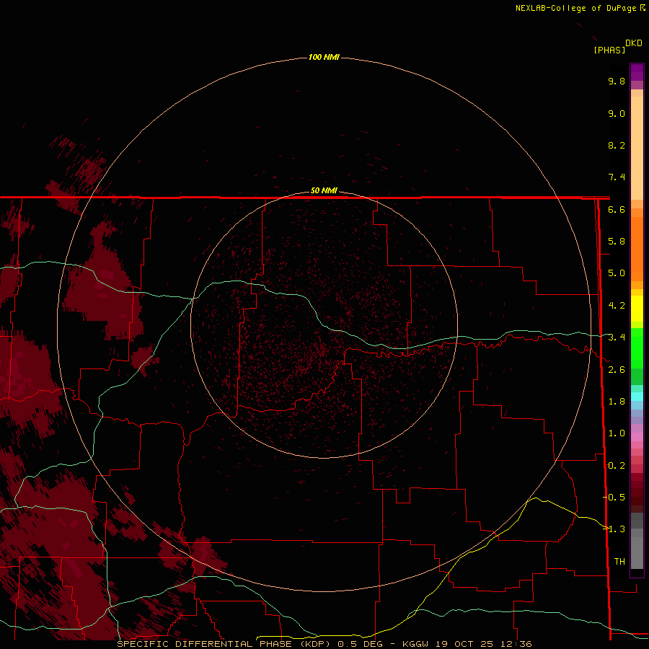Click the 9.8 value on the color scale
This screenshot has width=649, height=649.
pos(617,81)
